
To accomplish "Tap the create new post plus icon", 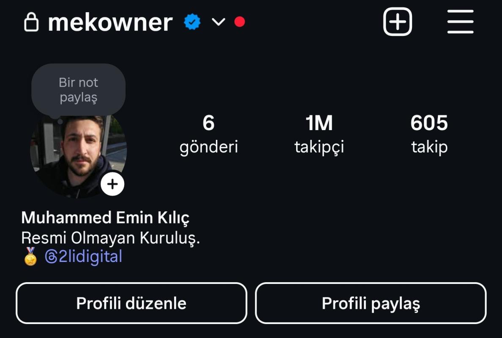I will tap(397, 22).
